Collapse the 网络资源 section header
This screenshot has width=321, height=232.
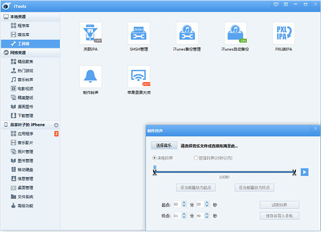[30, 53]
